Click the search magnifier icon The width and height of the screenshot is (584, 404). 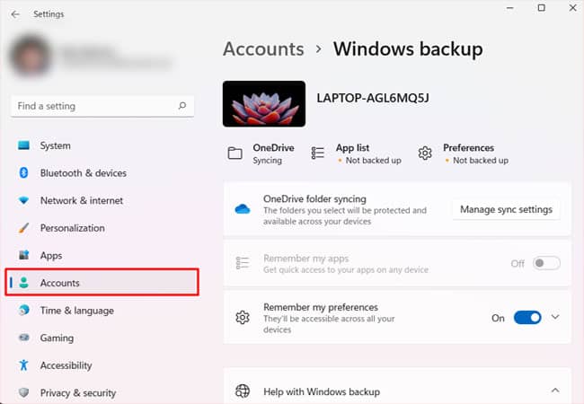pyautogui.click(x=182, y=106)
